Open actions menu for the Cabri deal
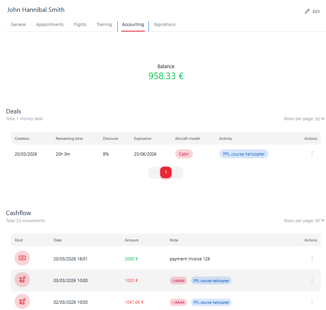The width and height of the screenshot is (326, 310). [312, 154]
